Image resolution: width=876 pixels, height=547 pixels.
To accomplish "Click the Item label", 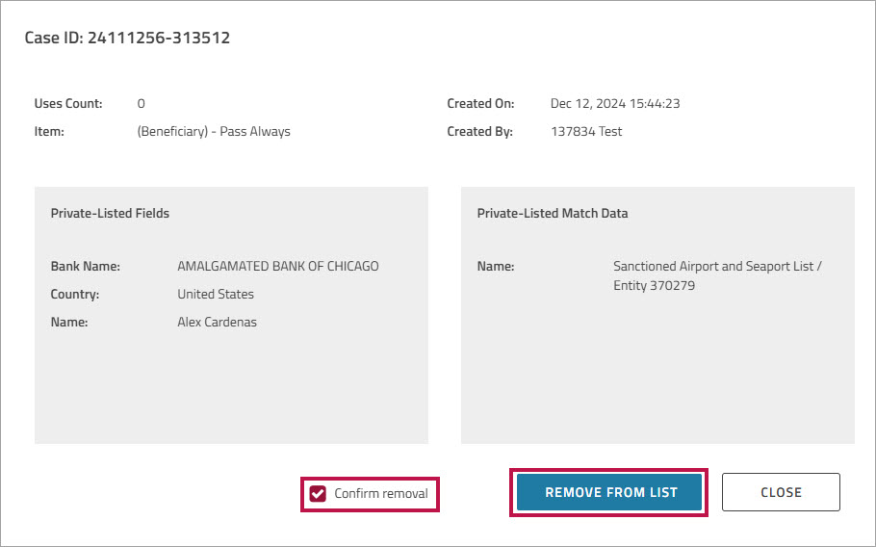I will (49, 131).
